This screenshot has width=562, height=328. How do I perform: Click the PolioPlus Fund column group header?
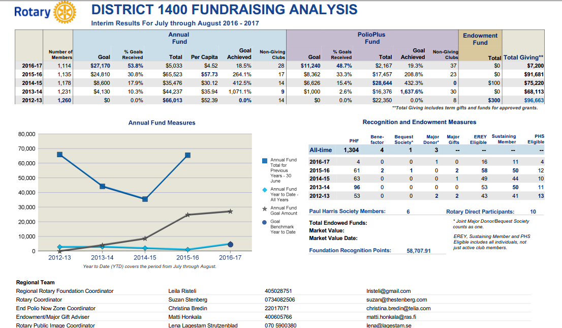(x=371, y=38)
